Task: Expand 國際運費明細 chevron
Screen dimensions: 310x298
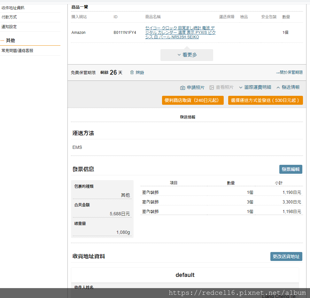Action: pos(241,87)
